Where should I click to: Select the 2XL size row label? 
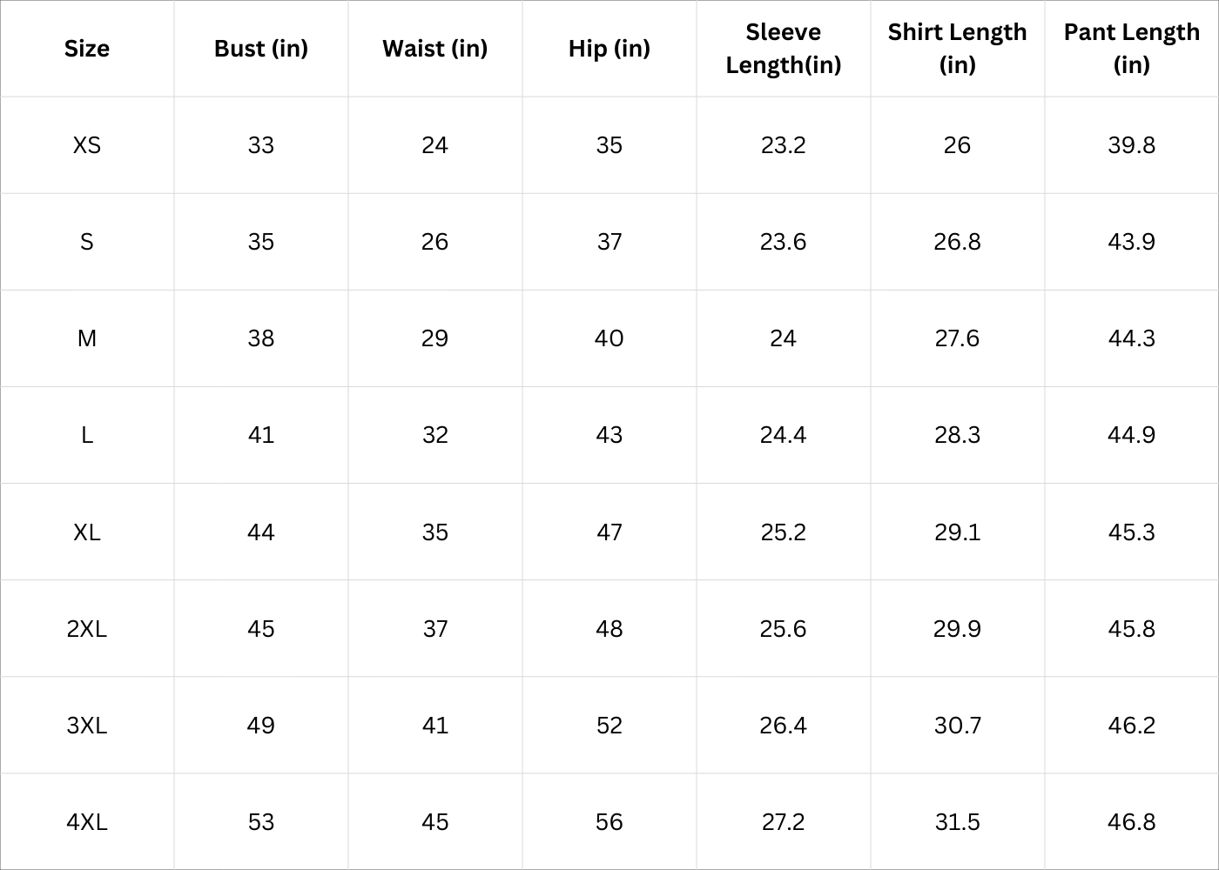[x=87, y=629]
